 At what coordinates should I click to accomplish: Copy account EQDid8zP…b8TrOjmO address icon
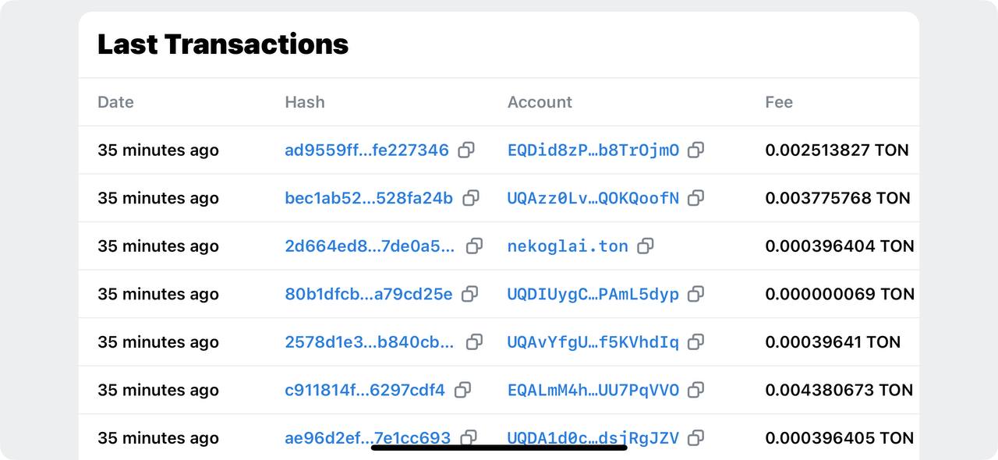coord(696,150)
